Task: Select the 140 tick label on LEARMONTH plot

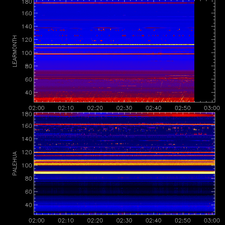Action: click(x=27, y=26)
